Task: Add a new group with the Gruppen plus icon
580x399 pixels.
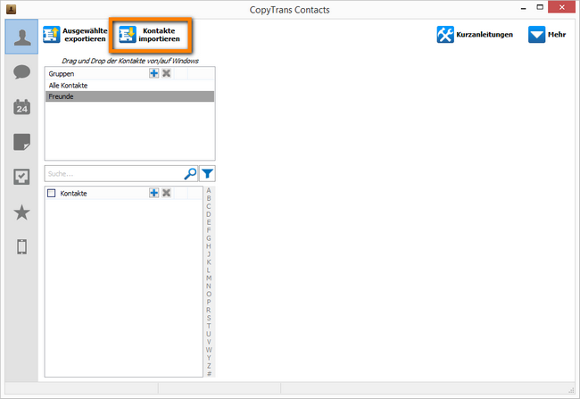Action: click(x=153, y=73)
